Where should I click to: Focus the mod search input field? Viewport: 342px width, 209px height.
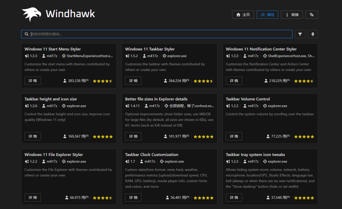(157, 34)
